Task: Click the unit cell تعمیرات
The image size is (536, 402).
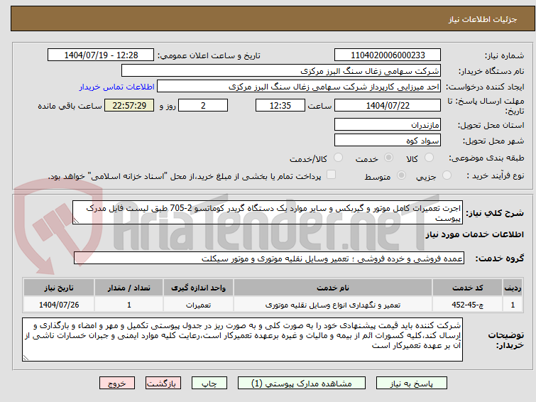Action: pos(198,305)
